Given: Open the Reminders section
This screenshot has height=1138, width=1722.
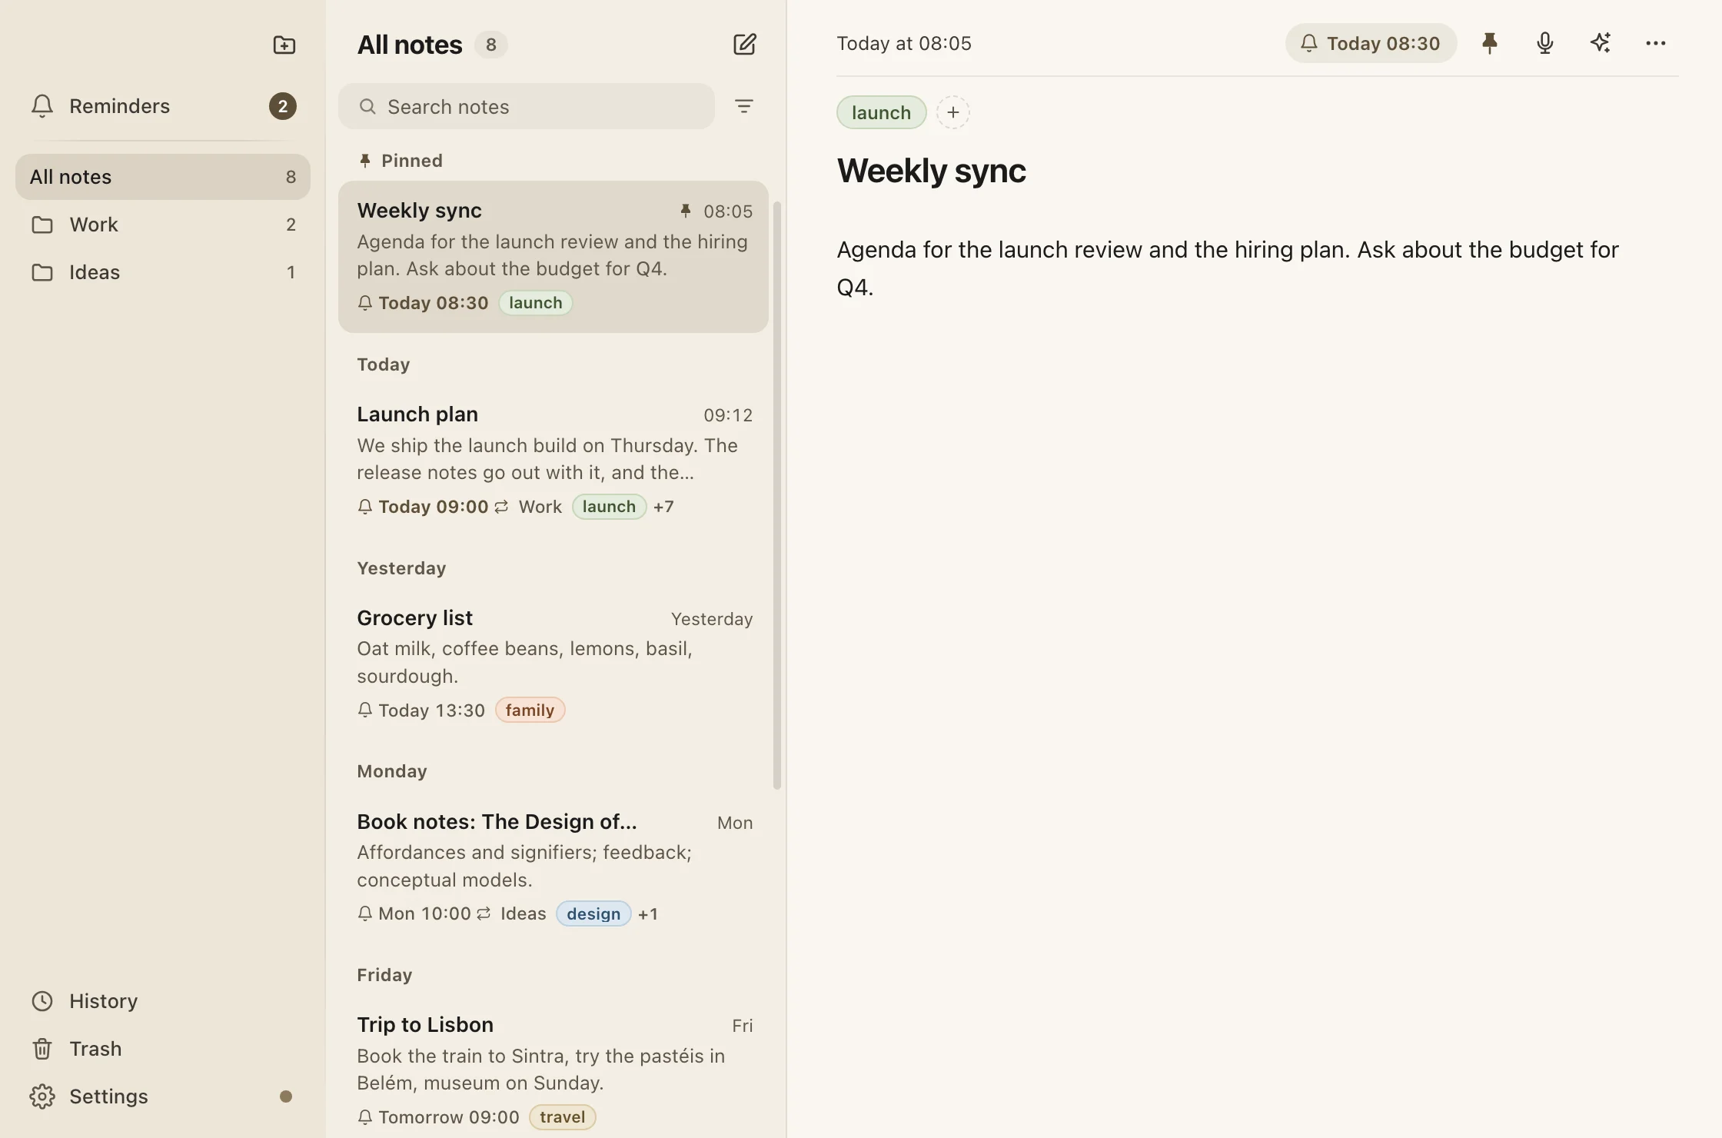Looking at the screenshot, I should click(163, 106).
